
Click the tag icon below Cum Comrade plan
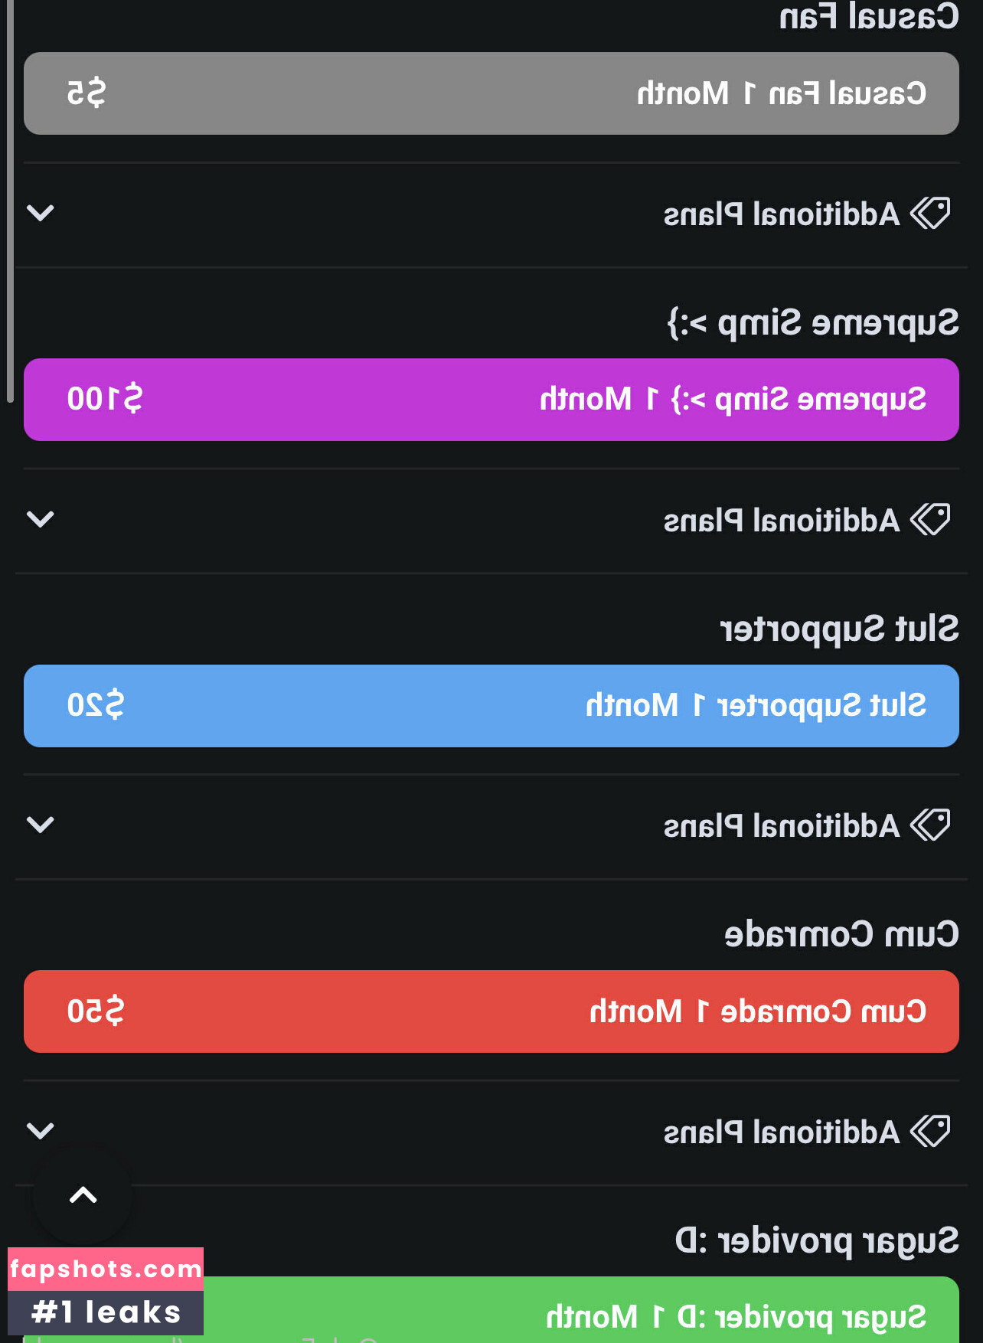(x=930, y=1131)
